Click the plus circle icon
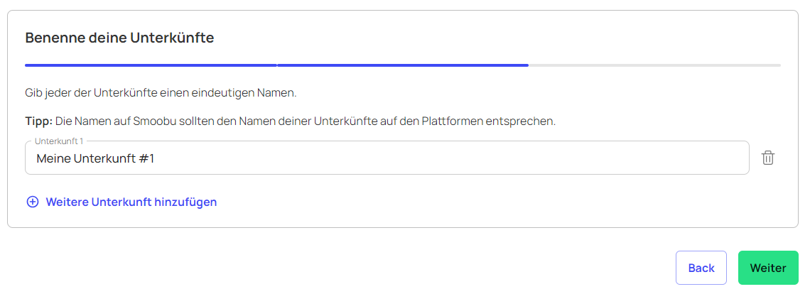810x294 pixels. (x=33, y=202)
